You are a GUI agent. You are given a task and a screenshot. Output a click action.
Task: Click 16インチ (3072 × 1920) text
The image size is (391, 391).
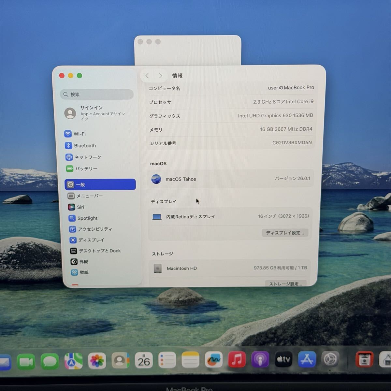[x=283, y=216]
